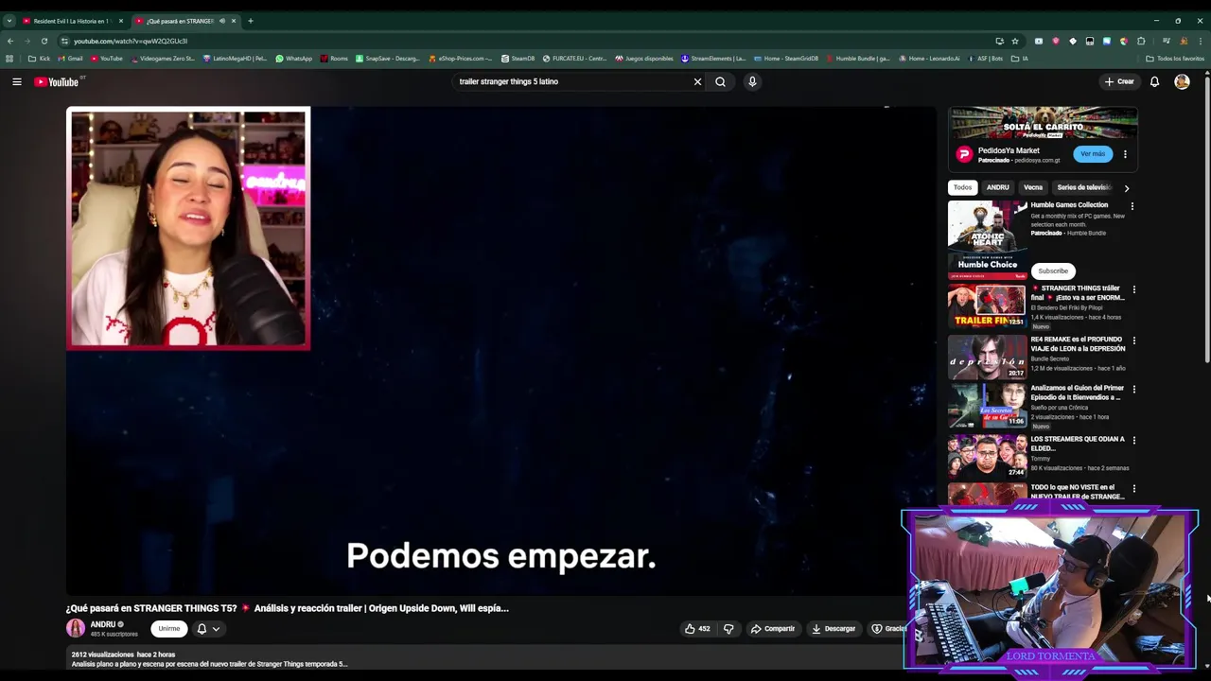Open the Todos los favoritos bookmarks folder
Image resolution: width=1211 pixels, height=681 pixels.
[1175, 59]
